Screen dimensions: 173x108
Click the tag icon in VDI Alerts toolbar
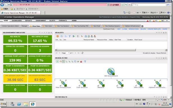tap(82, 36)
